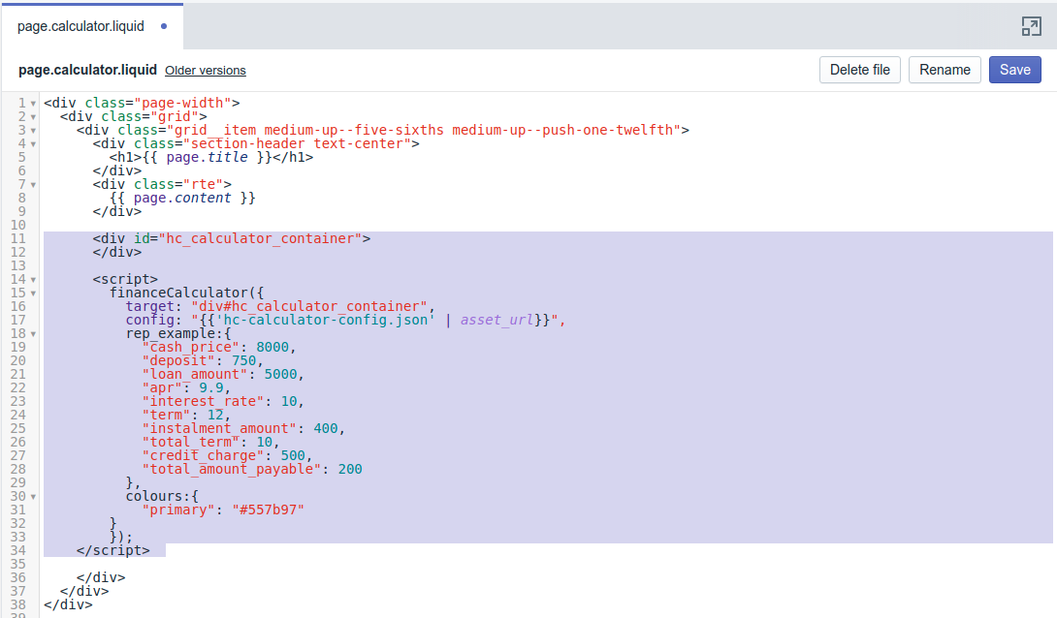
Task: Fold the section-header div on line 4
Action: (33, 143)
